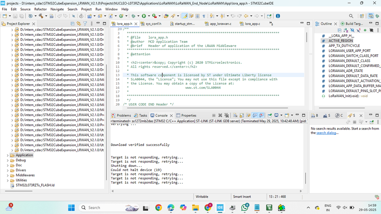Run the program with green play icon

(x=144, y=16)
